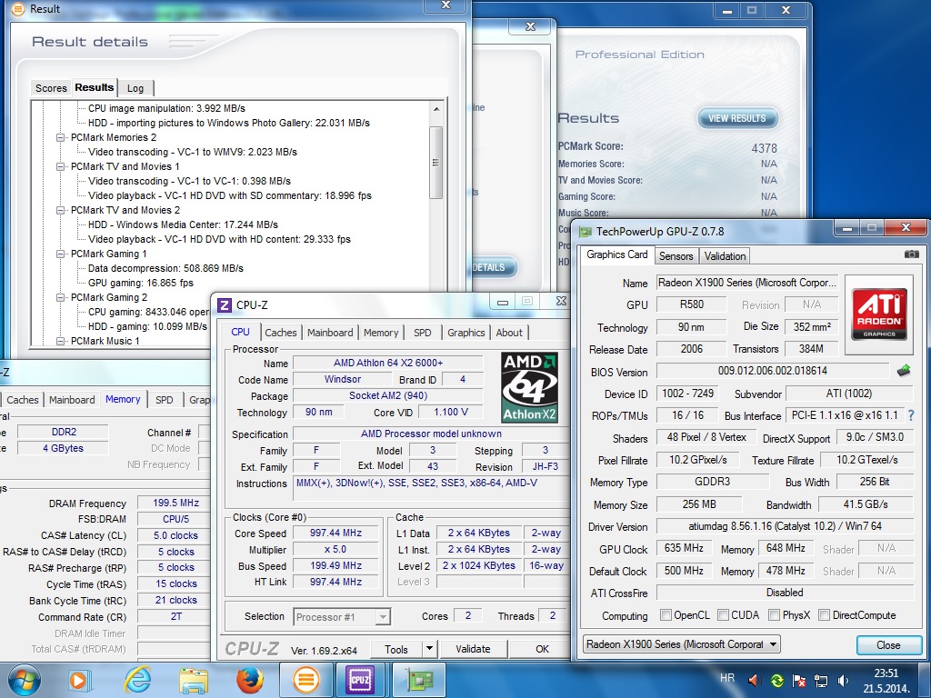
Task: Open the Radeon X1900 Series GPU selector
Action: 682,644
